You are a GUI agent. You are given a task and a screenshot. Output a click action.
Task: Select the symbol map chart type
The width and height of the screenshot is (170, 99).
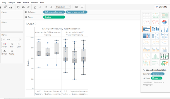147,22
